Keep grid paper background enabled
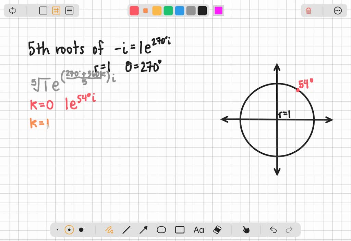The height and width of the screenshot is (241, 351). click(56, 11)
